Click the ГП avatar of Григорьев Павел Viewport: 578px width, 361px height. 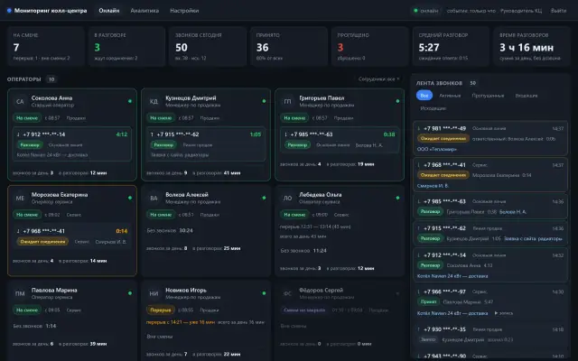pyautogui.click(x=287, y=101)
